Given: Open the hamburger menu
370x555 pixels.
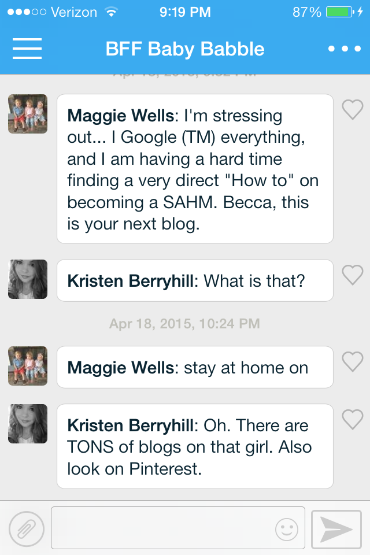Looking at the screenshot, I should coord(27,49).
